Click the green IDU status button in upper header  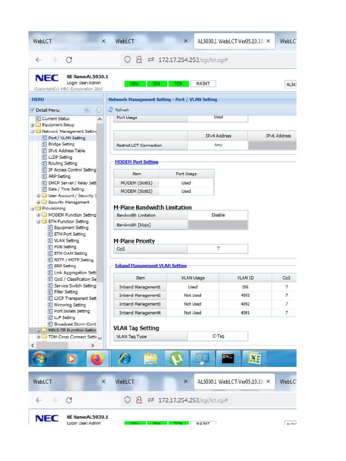156,84
